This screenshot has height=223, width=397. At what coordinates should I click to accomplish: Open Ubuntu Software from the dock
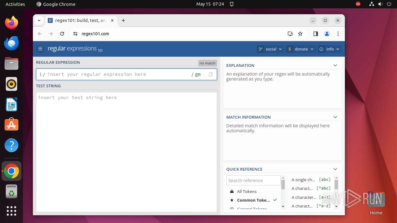[x=11, y=125]
